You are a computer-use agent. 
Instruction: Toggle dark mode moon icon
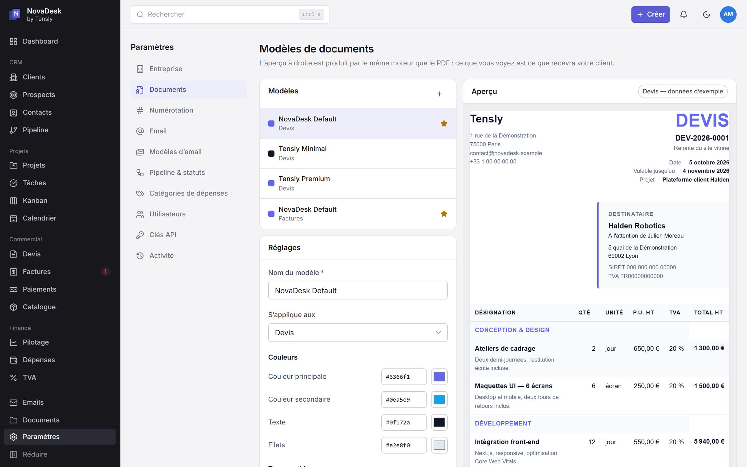(706, 14)
